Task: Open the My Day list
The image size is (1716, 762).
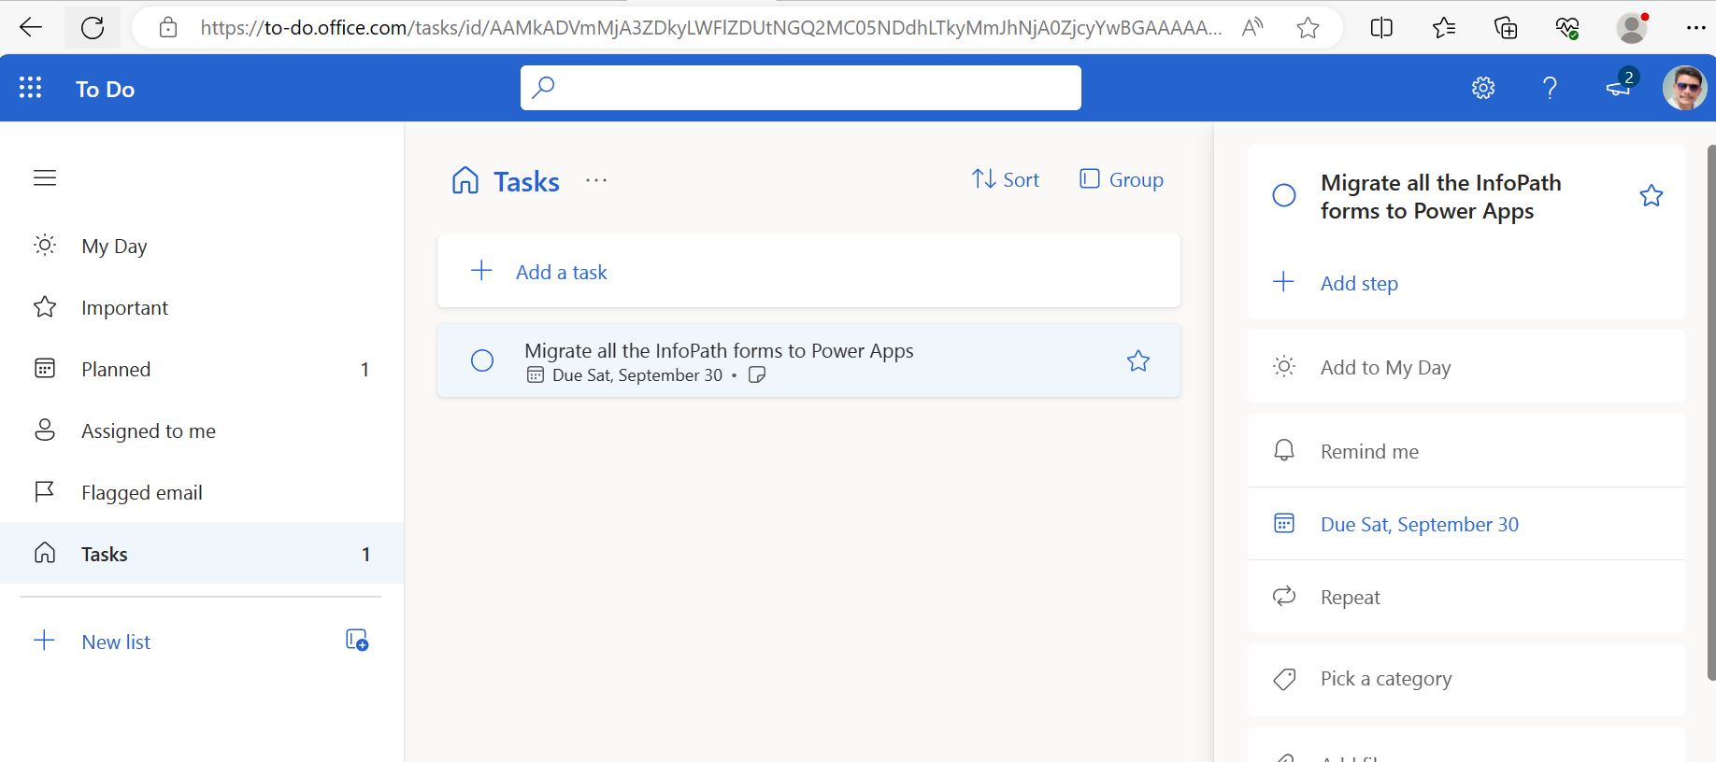Action: tap(202, 246)
